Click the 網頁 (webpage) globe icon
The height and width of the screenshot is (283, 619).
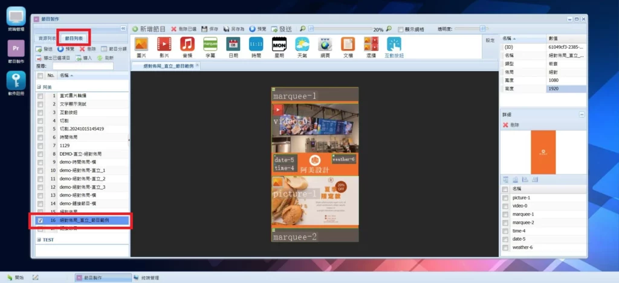(325, 44)
